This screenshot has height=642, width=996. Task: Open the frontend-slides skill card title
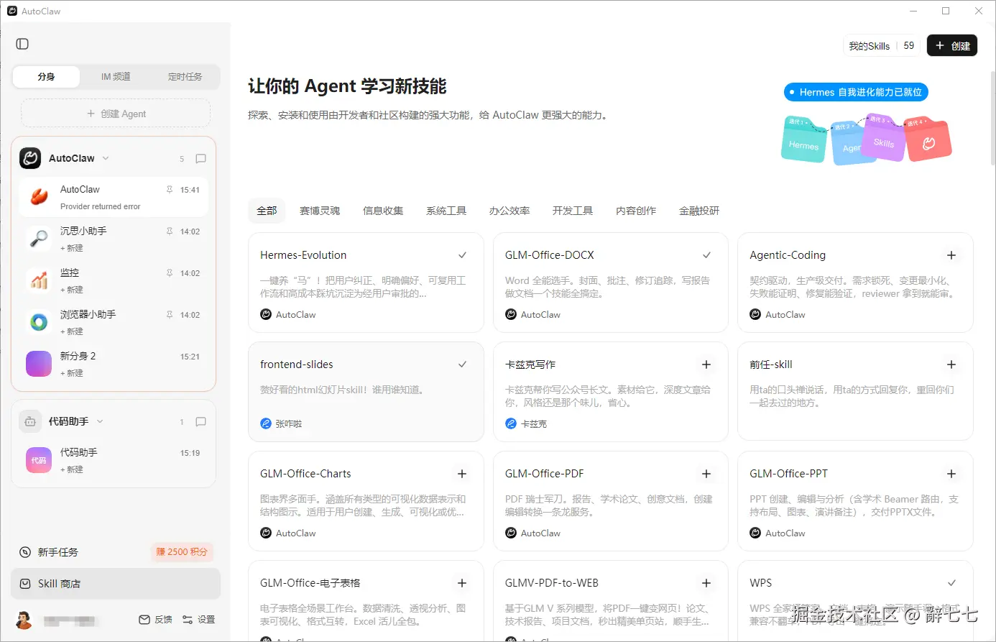tap(297, 364)
